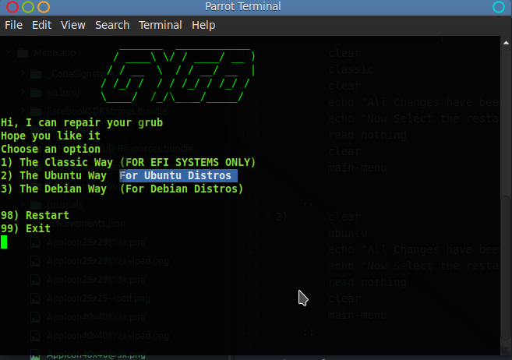Click '2) The Ubuntu Way' option text
Screen dimensions: 512x360
coord(54,175)
